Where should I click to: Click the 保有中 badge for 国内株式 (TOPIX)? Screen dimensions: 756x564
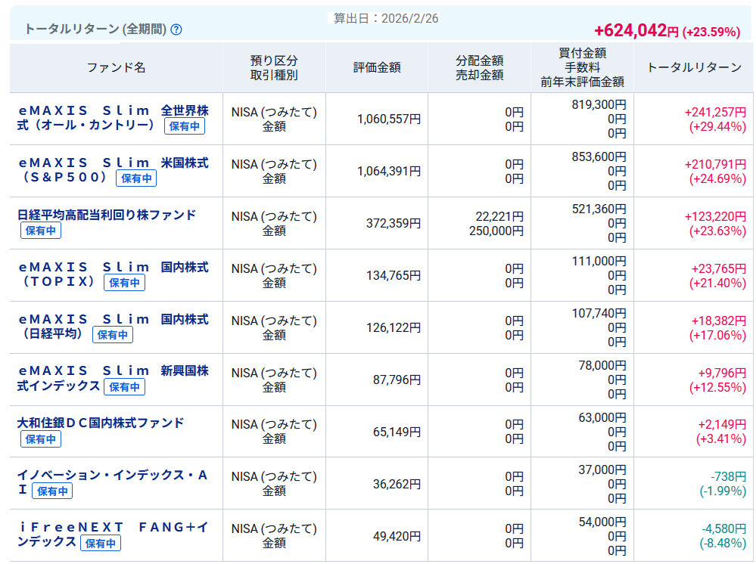(124, 283)
